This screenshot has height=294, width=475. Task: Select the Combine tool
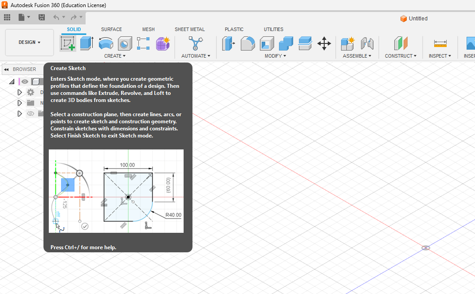[286, 43]
